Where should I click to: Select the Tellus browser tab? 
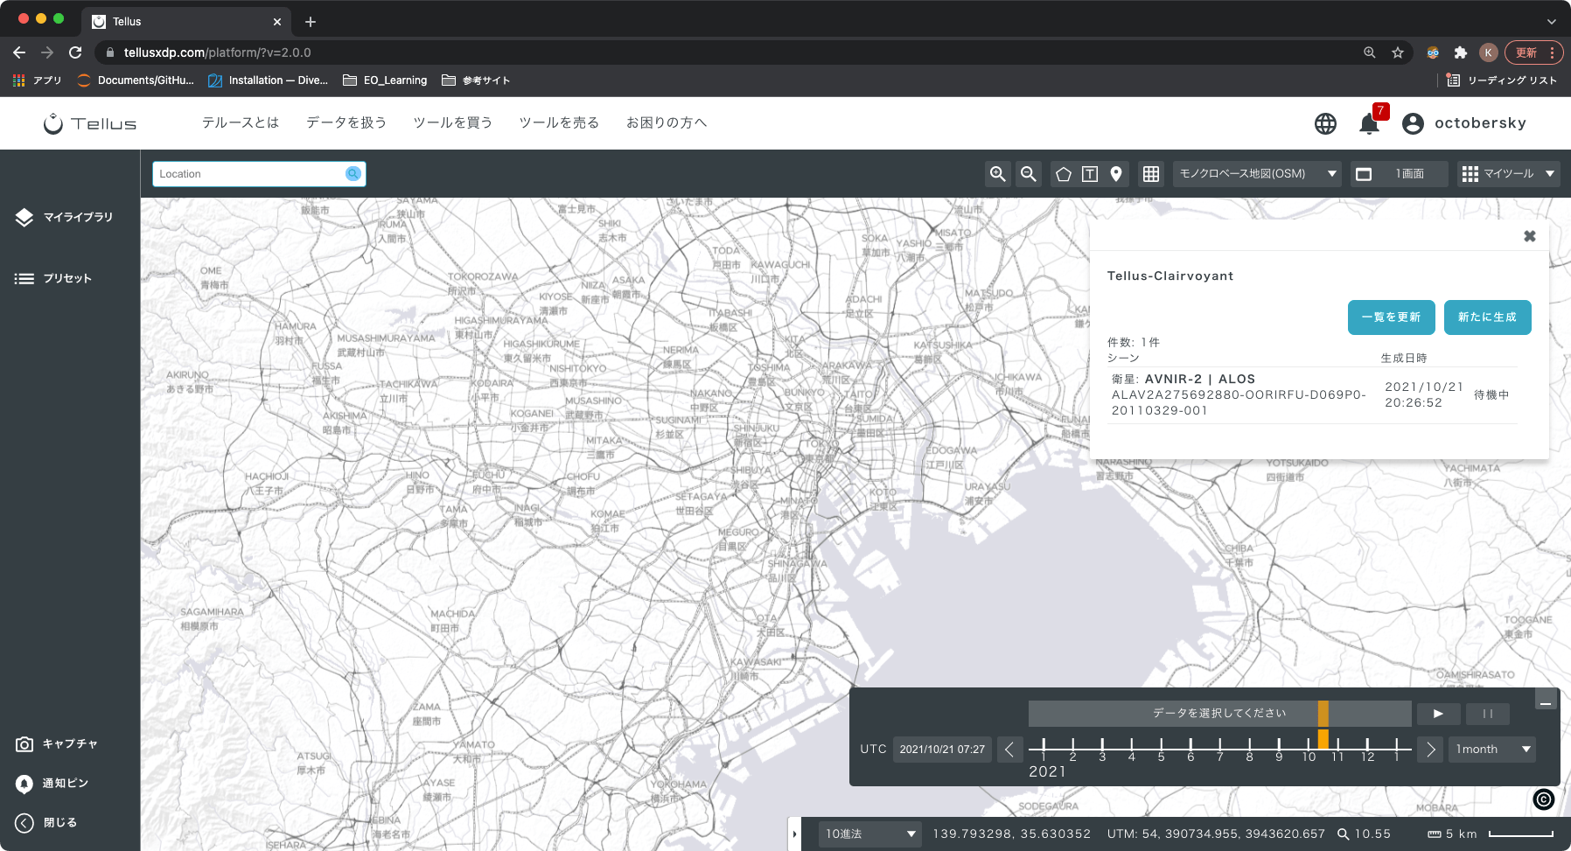(186, 22)
